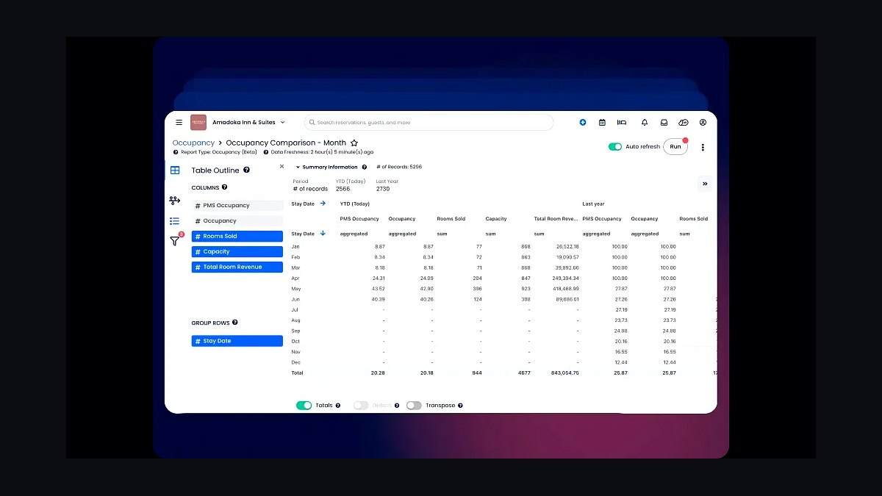Select the table outline sidebar tab icon
Viewport: 882px width, 496px height.
[x=175, y=170]
